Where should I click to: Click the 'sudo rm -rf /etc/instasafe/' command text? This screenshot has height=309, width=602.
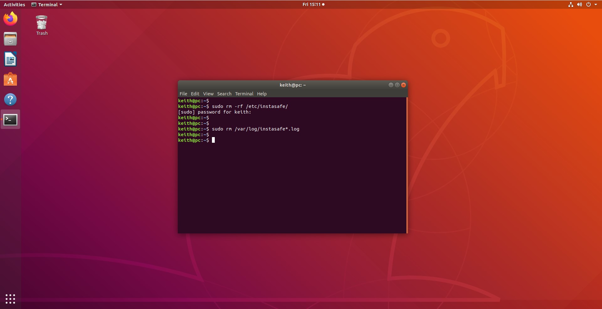coord(250,106)
